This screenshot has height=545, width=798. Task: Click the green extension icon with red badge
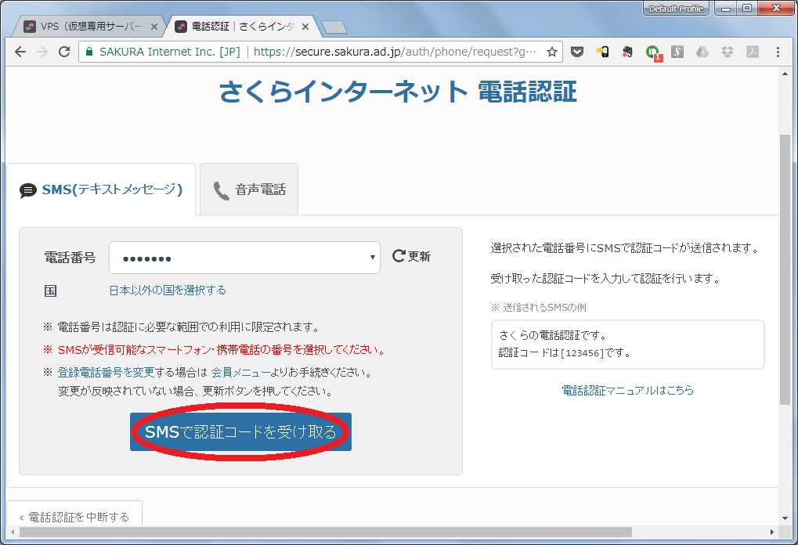(653, 52)
